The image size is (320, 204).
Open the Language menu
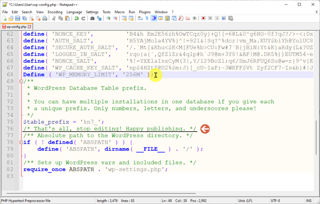pos(74,12)
